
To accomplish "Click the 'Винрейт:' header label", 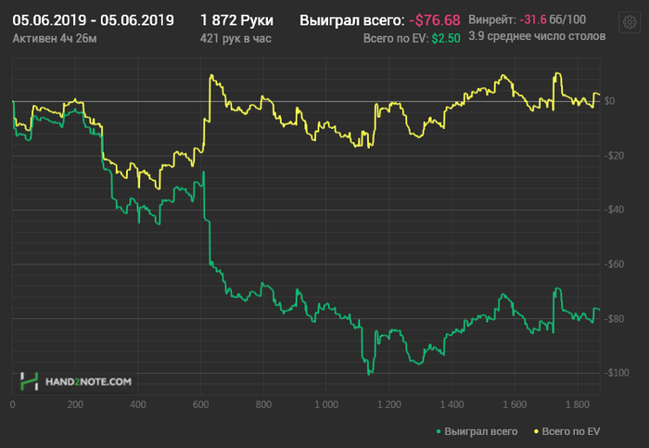I will point(492,19).
